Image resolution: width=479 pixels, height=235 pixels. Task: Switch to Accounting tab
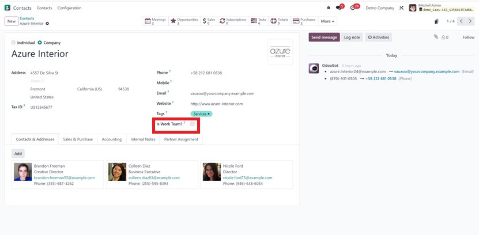112,139
